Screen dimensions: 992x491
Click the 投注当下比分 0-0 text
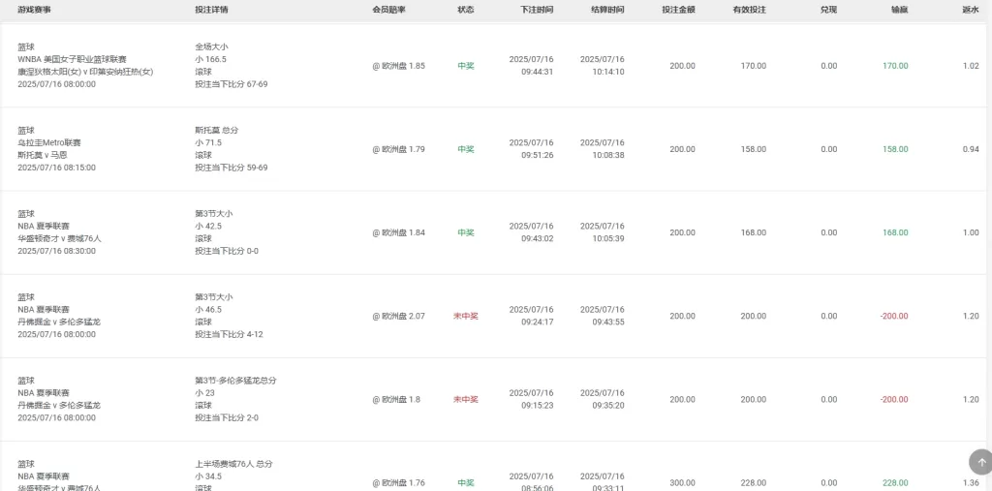click(227, 251)
